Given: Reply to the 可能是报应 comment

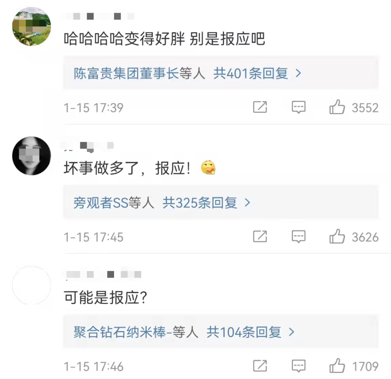Looking at the screenshot, I should pyautogui.click(x=299, y=366).
